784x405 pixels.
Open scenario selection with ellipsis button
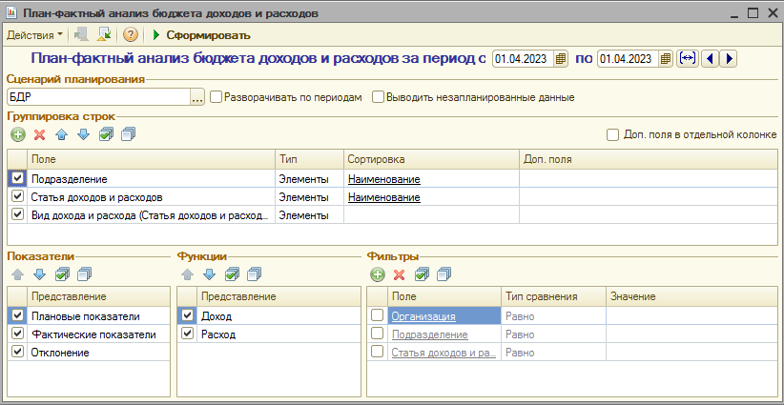197,96
